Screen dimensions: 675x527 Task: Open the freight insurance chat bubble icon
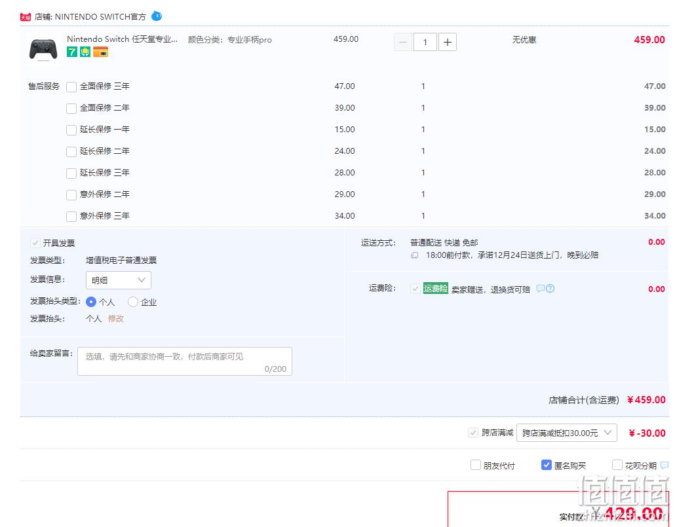point(541,289)
